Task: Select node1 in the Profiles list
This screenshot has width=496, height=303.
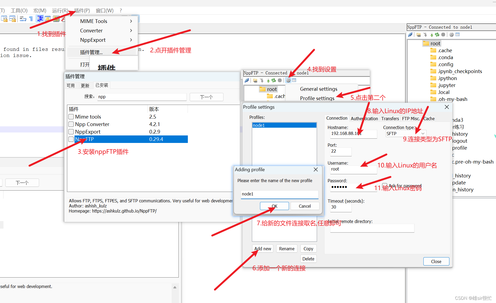Action: click(x=284, y=125)
